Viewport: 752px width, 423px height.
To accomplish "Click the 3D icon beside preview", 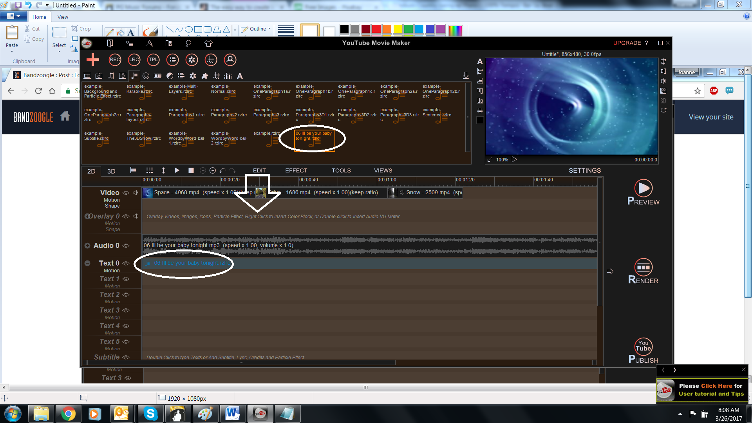I will click(x=663, y=101).
